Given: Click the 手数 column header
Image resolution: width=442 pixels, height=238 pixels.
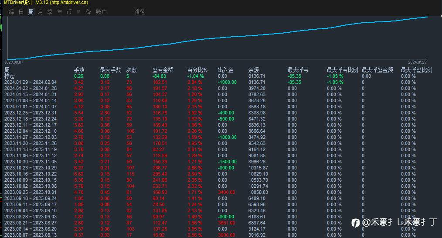Looking at the screenshot, I should pos(79,70).
